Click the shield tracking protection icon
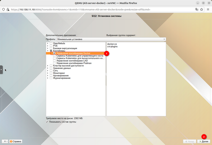 pos(3,9)
